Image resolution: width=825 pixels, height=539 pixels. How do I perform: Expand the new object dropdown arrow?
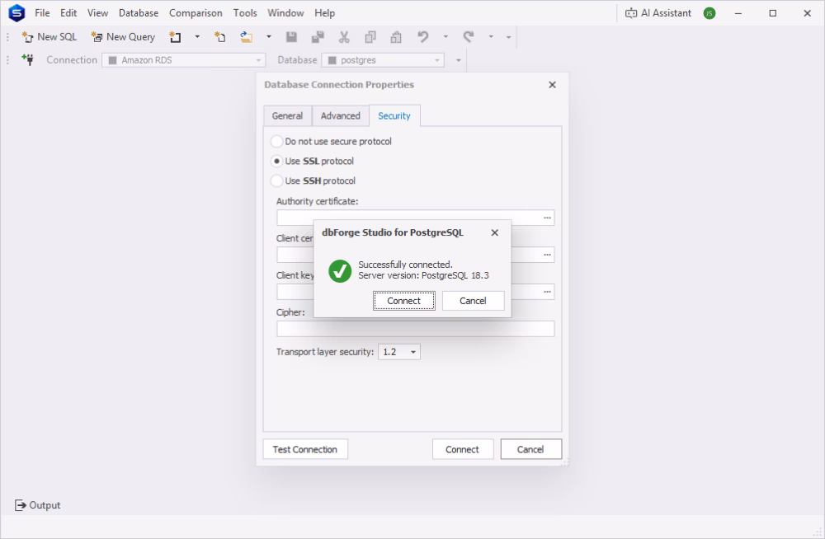pos(197,37)
